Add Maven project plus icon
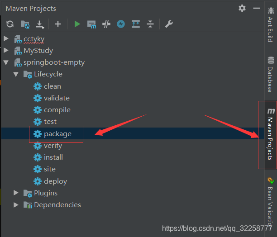 point(58,24)
